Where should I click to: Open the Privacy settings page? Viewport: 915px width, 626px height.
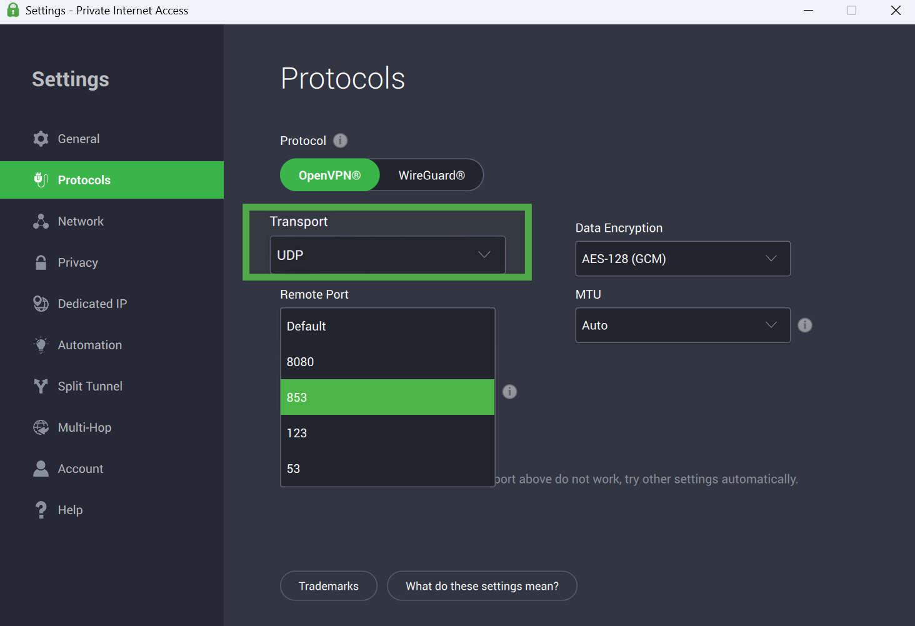[112, 262]
